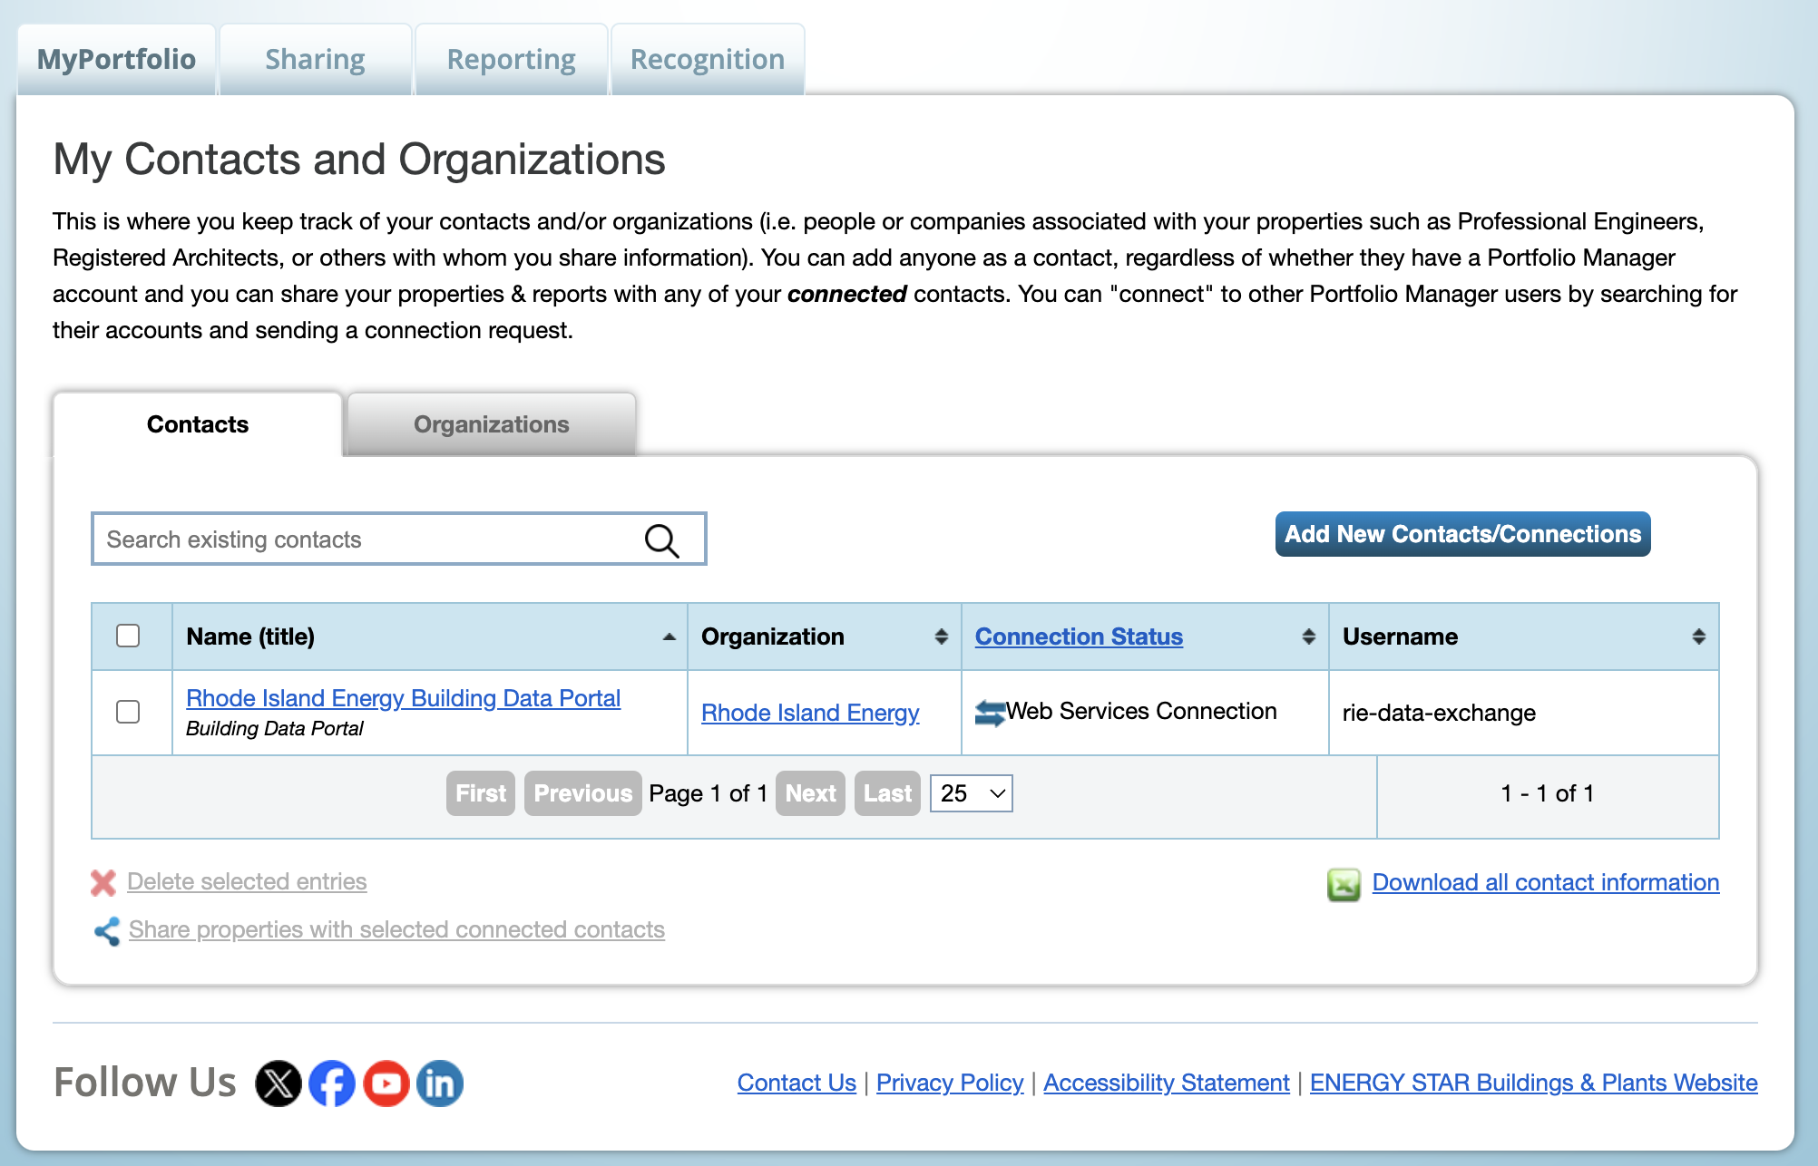1818x1166 pixels.
Task: Click the Web Services Connection arrows icon
Action: pyautogui.click(x=990, y=713)
